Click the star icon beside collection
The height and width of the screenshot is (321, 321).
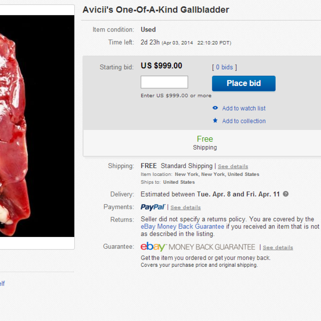pos(215,120)
